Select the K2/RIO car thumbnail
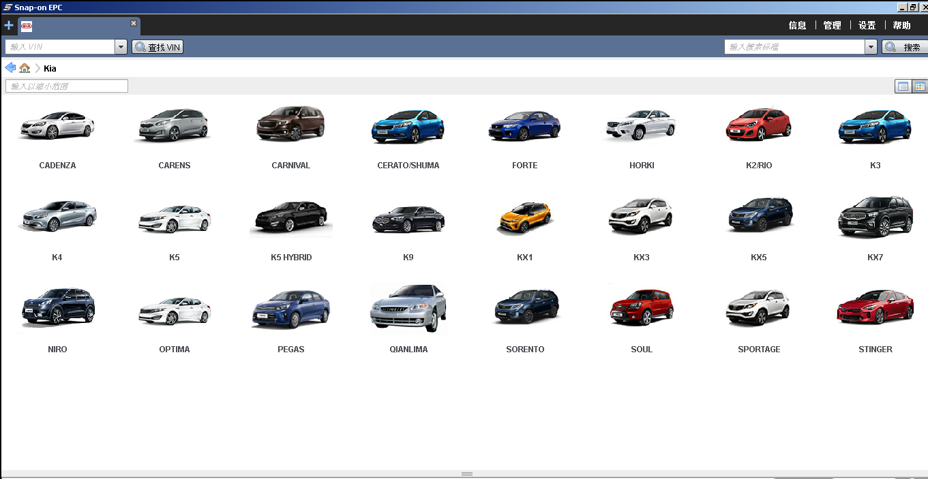928x479 pixels. (758, 125)
